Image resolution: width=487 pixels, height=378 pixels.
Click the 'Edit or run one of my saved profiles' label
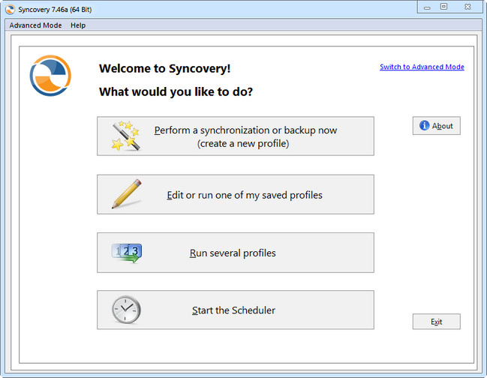[x=245, y=195]
